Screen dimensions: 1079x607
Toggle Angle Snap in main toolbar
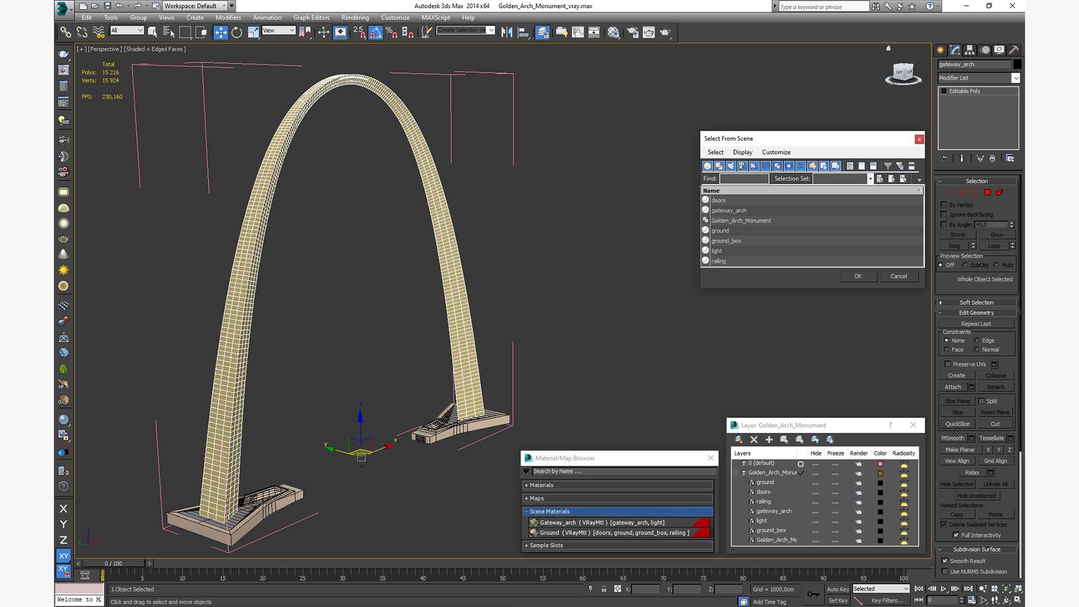click(x=375, y=32)
